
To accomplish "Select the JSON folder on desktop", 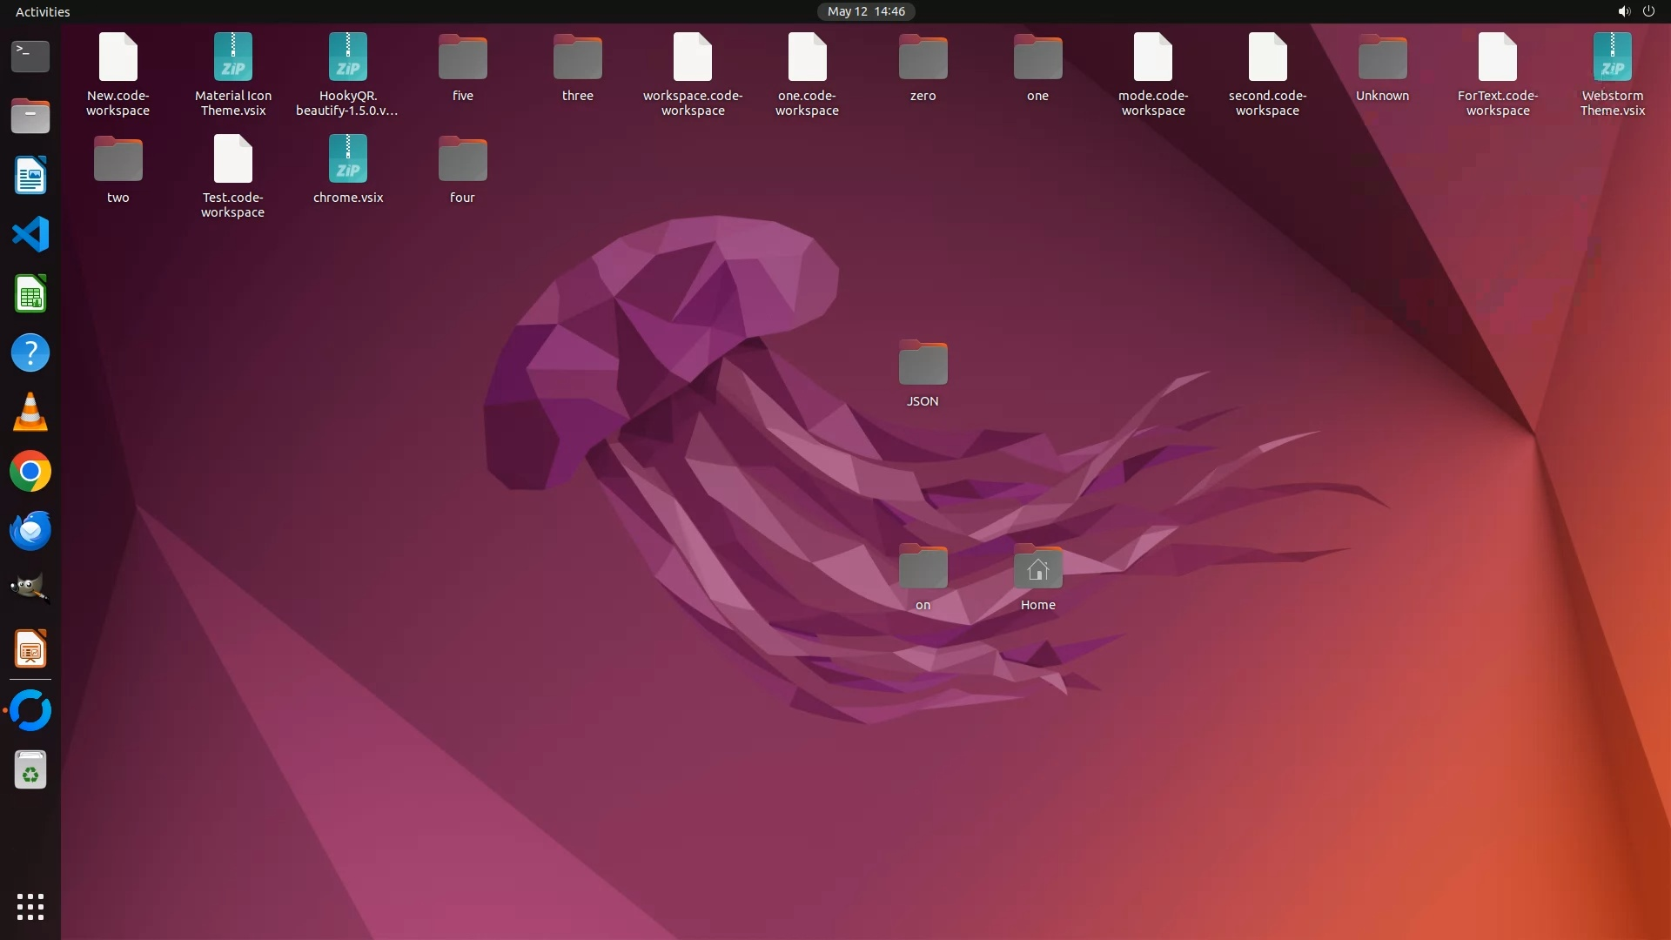I will tap(923, 364).
